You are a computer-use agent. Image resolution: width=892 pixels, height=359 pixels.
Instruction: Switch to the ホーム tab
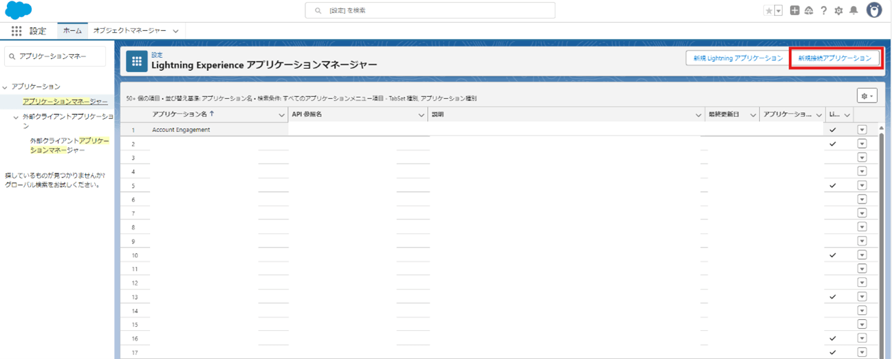point(72,31)
